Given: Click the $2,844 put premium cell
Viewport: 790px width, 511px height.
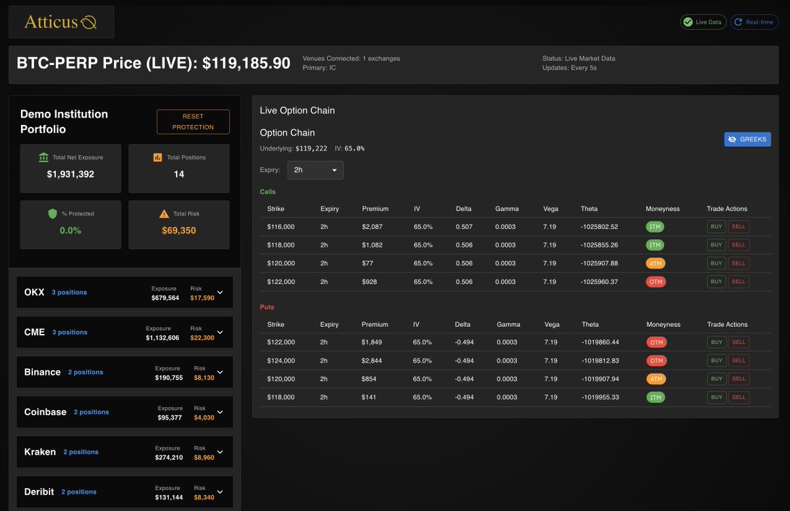Looking at the screenshot, I should (x=372, y=360).
